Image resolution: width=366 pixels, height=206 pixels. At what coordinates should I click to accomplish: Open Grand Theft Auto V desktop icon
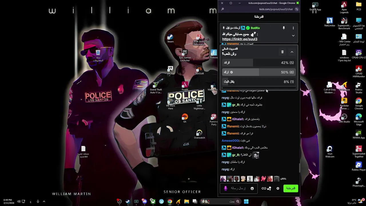click(156, 87)
